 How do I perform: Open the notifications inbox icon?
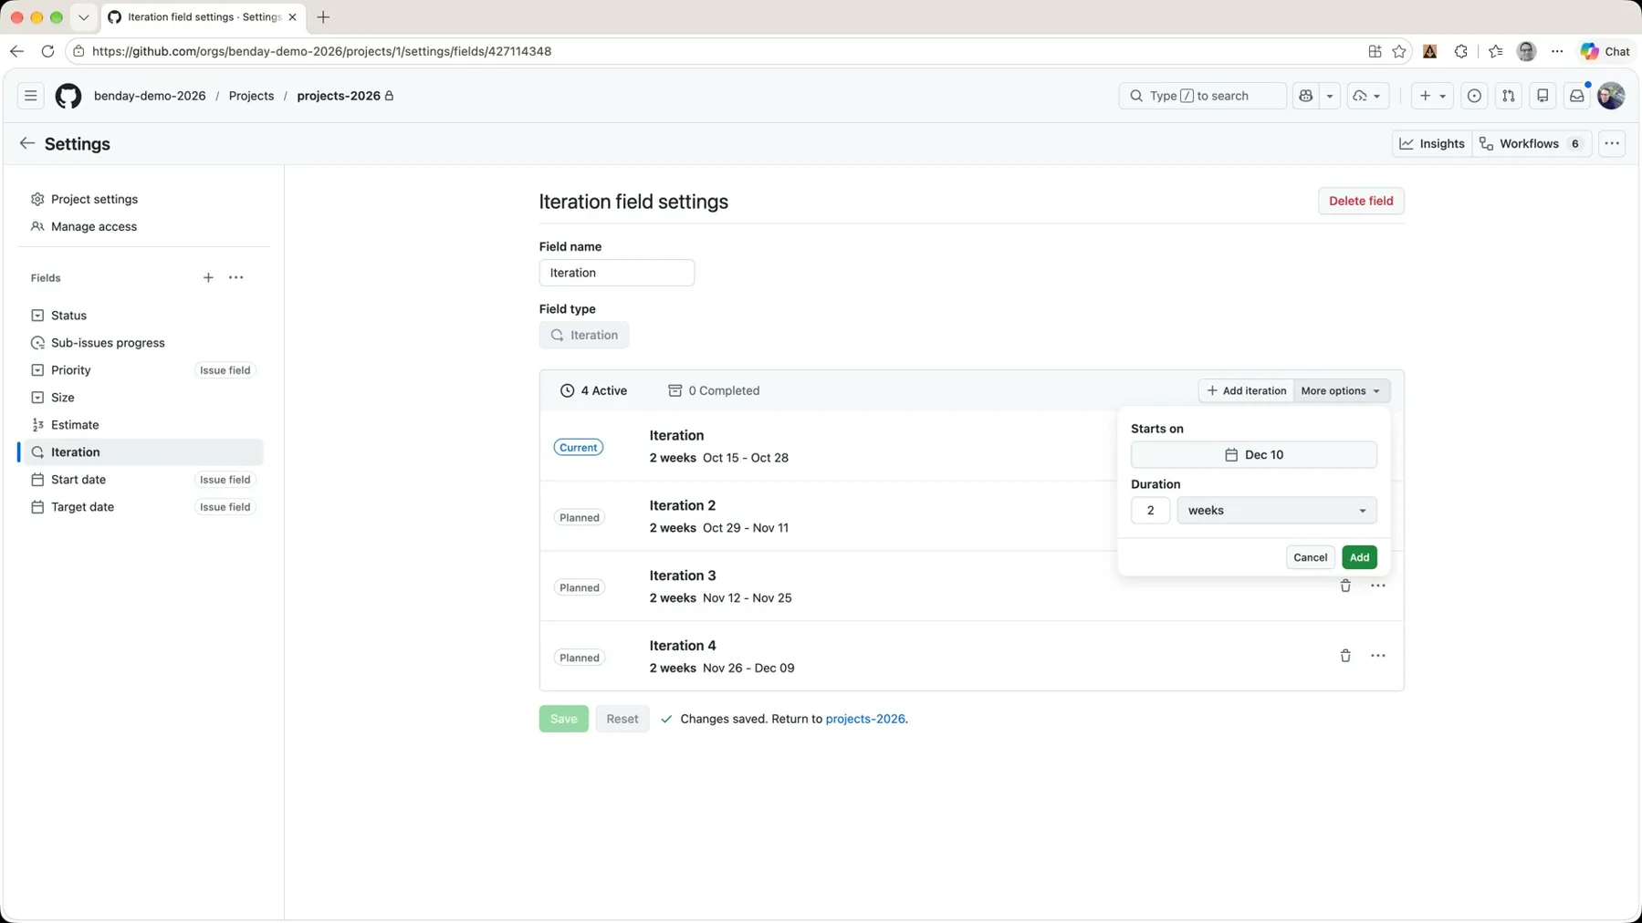coord(1576,96)
